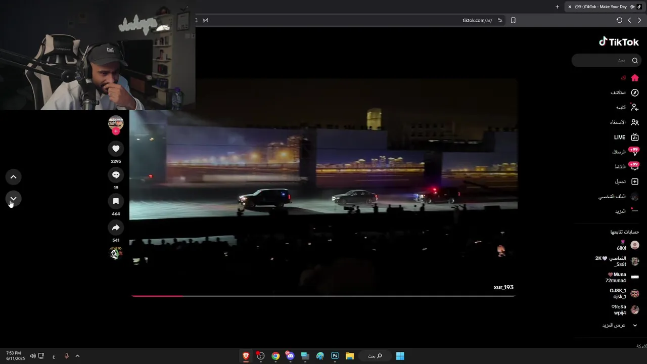The image size is (647, 364).
Task: Open the creator's profile avatar
Action: point(116,122)
